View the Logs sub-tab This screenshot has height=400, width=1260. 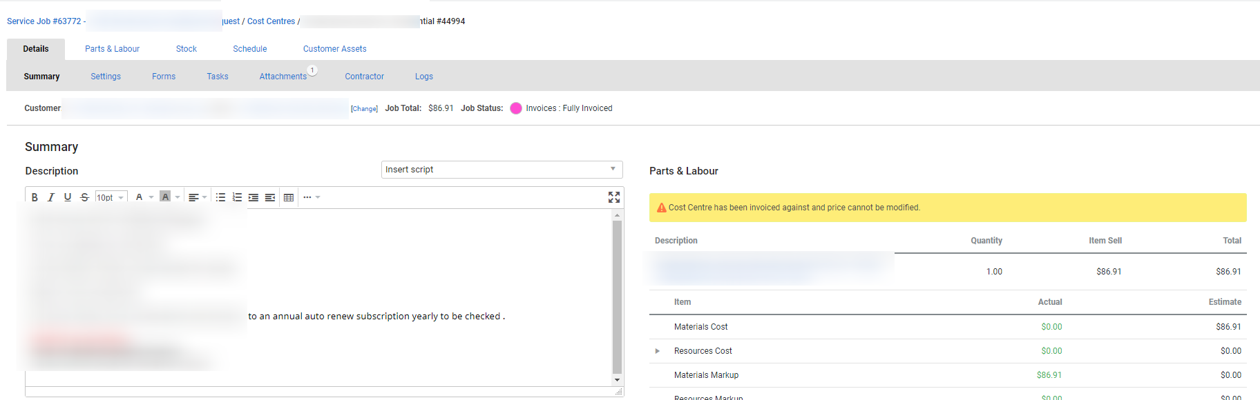(424, 77)
